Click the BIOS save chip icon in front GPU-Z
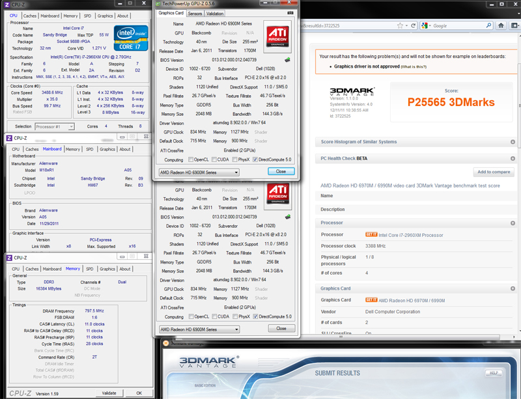 click(x=287, y=60)
